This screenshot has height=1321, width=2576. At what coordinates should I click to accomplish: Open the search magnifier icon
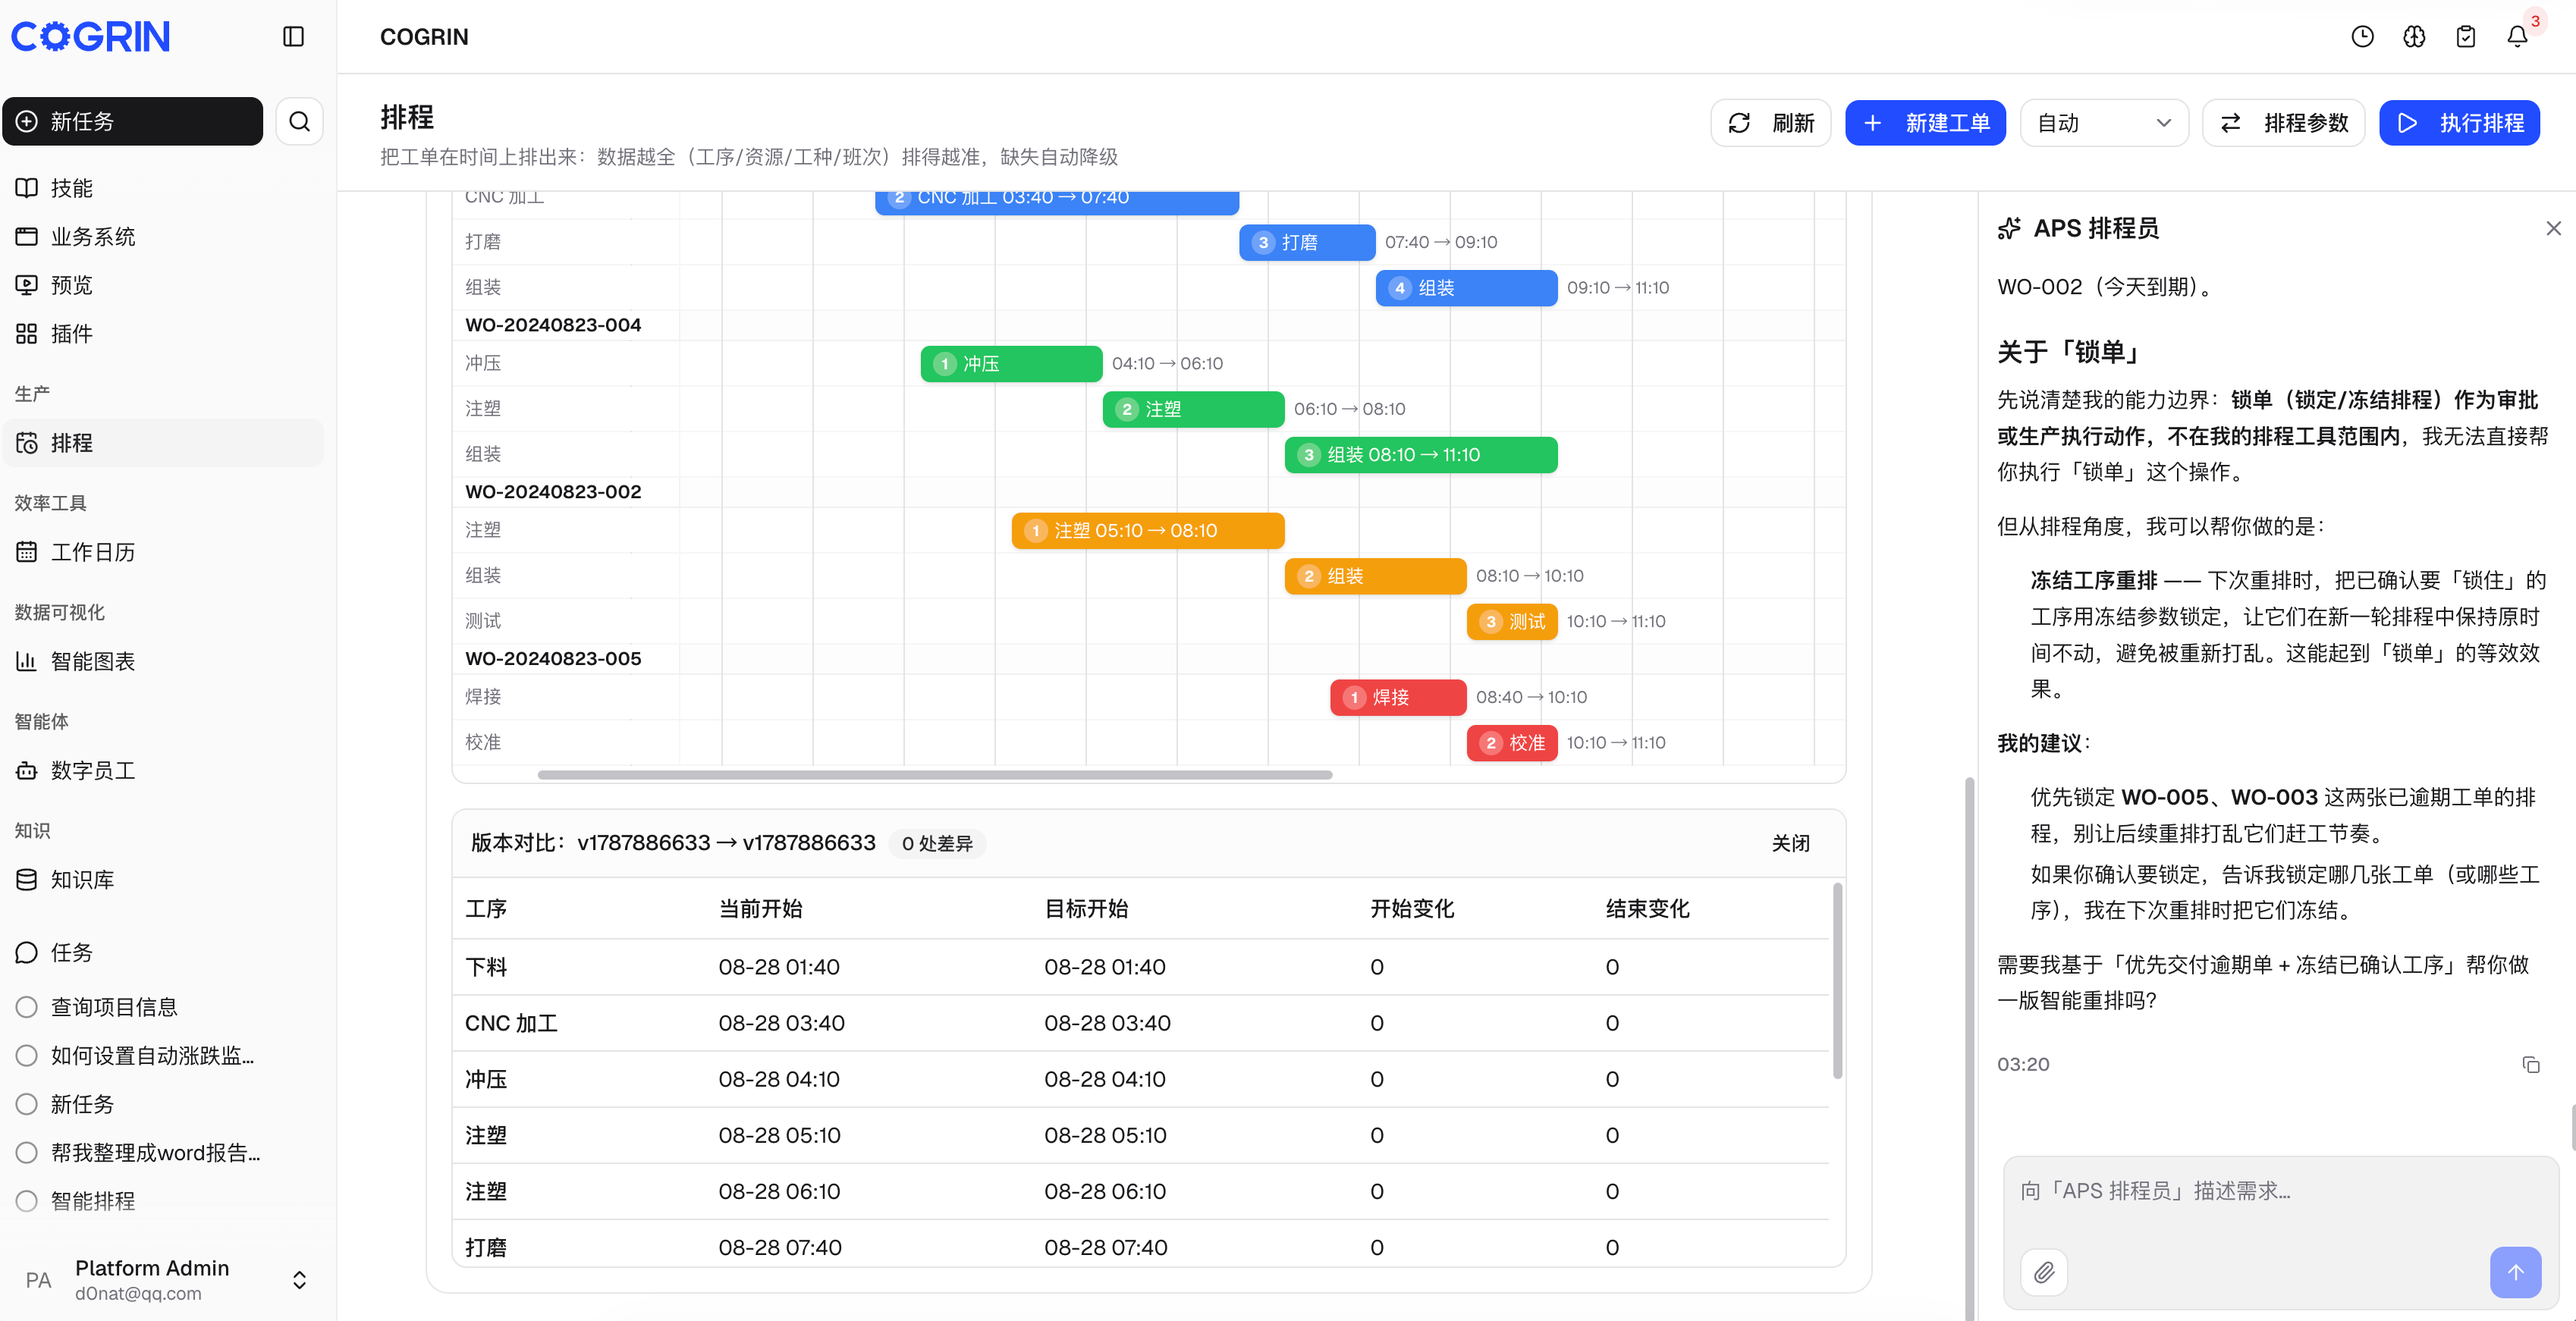299,121
